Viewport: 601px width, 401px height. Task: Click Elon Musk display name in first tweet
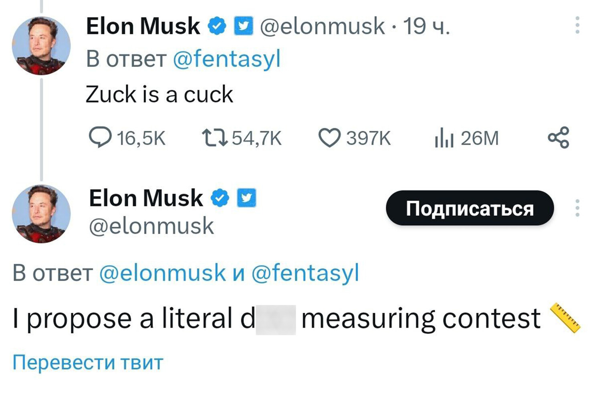click(143, 26)
